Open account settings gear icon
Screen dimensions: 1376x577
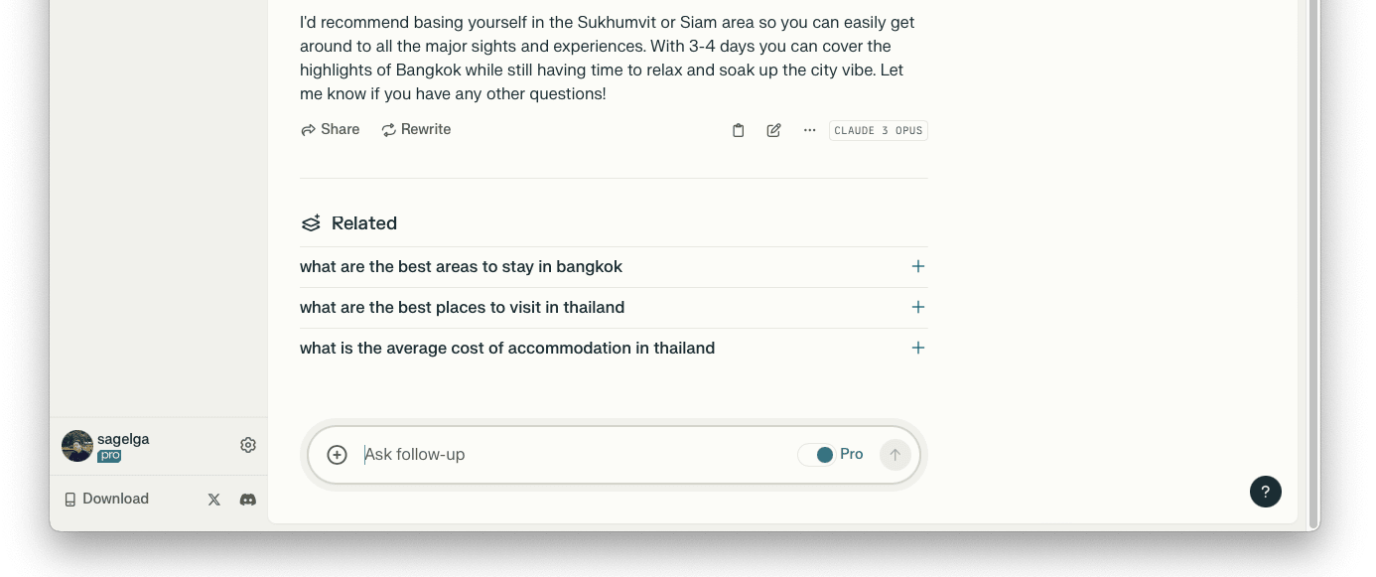[x=248, y=445]
